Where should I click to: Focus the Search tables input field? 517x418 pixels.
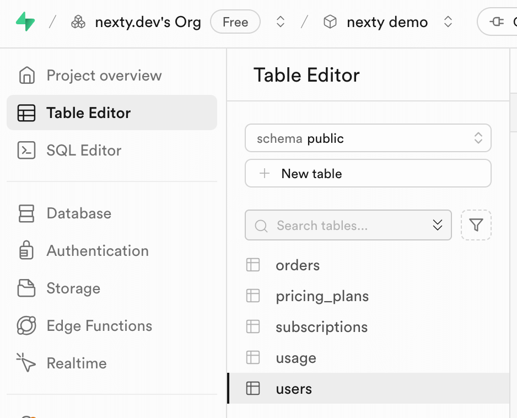coord(342,225)
